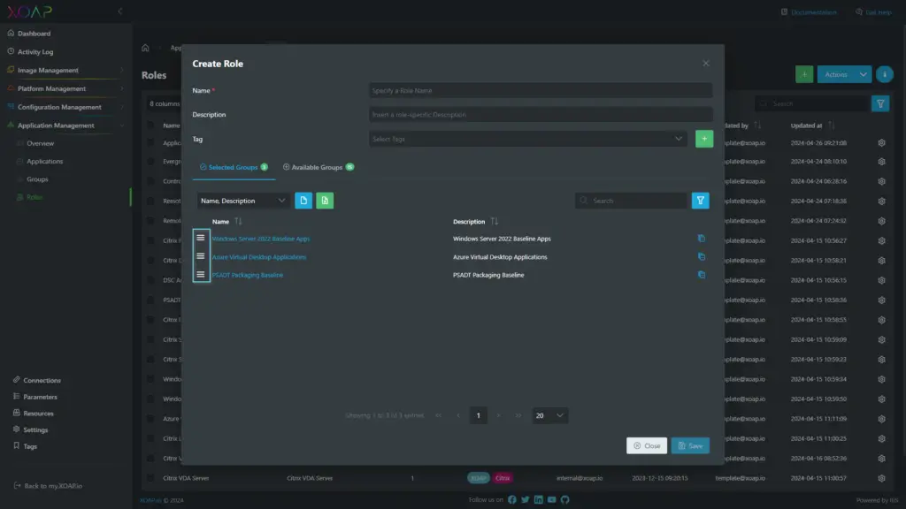Image resolution: width=906 pixels, height=509 pixels.
Task: Click the Description input field
Action: [x=541, y=114]
